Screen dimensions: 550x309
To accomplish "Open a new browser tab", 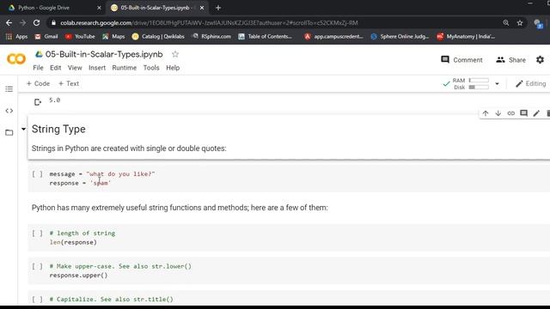I will click(218, 8).
